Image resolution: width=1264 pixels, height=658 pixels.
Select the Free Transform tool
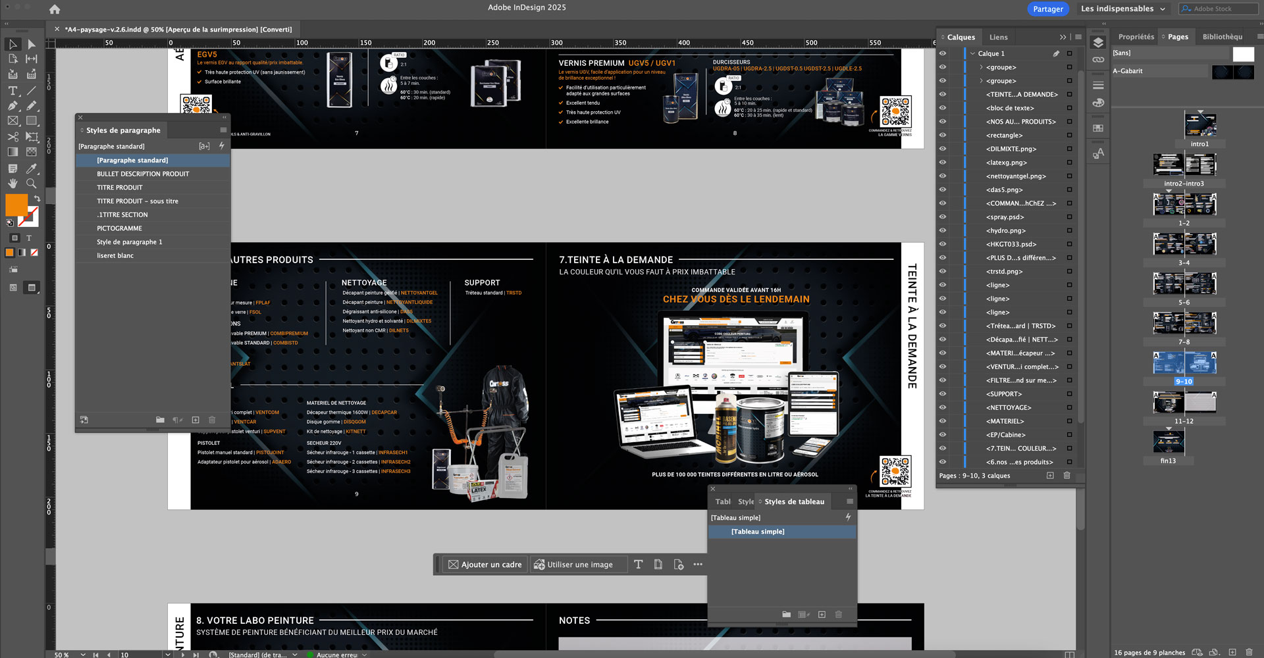(x=31, y=137)
